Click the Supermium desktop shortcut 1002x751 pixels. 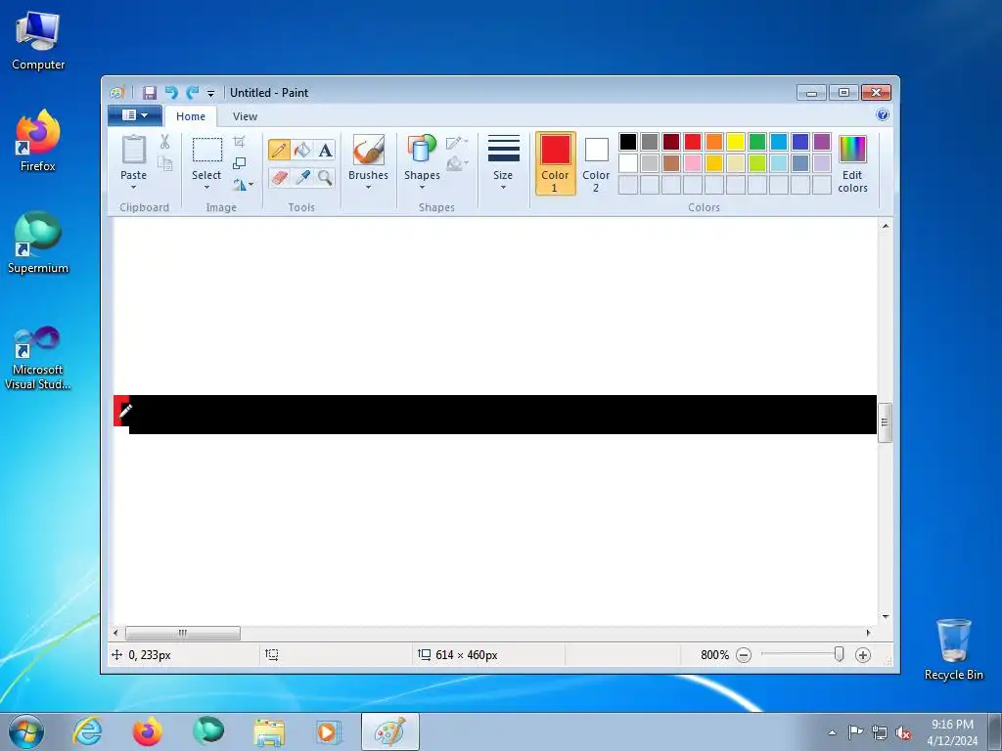[38, 243]
